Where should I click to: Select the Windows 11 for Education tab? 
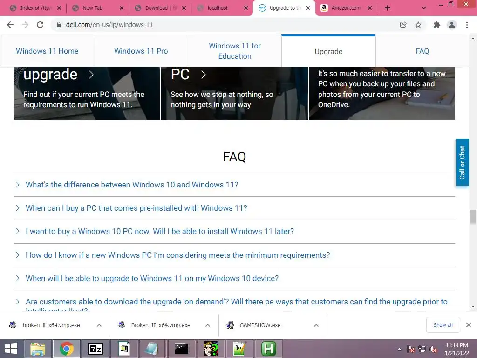pos(235,51)
